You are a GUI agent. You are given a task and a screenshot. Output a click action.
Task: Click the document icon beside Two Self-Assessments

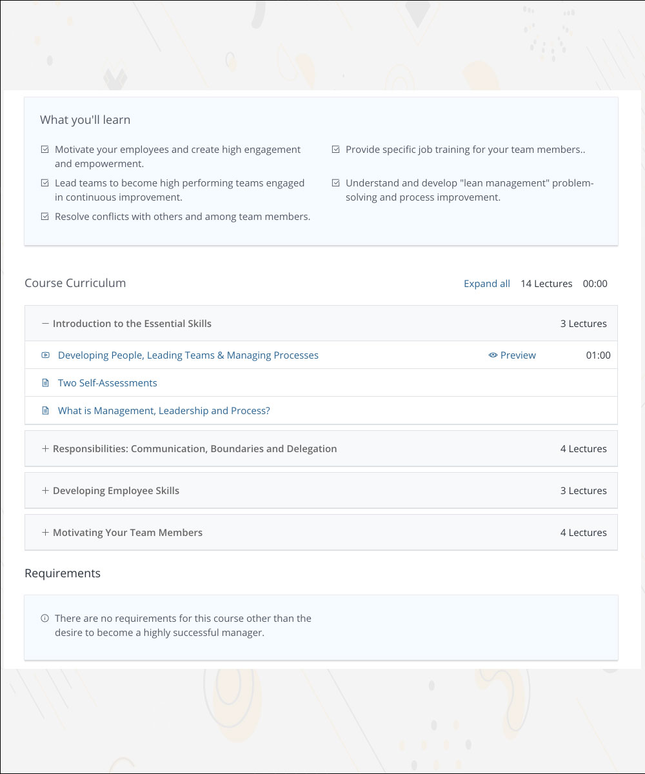(x=45, y=383)
